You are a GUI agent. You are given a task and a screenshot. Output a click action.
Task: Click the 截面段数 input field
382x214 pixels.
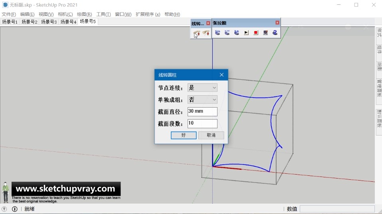(x=202, y=123)
